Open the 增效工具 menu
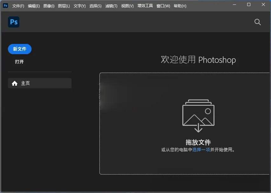Viewport: 271px width, 193px height. [145, 6]
